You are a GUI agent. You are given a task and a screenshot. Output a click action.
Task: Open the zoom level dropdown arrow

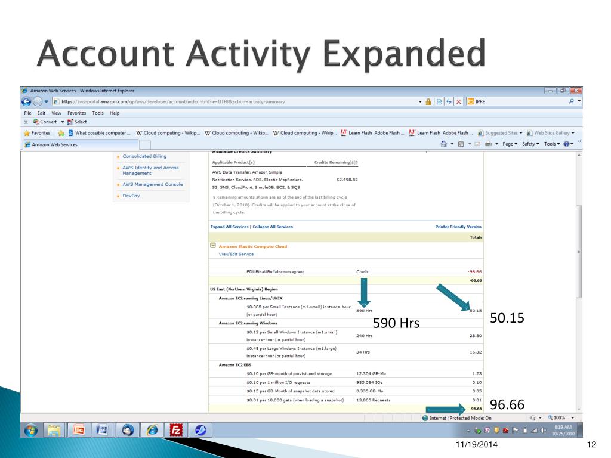pos(572,418)
